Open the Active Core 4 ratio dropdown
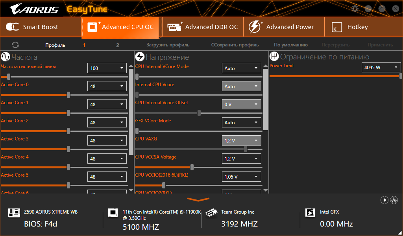 coord(107,159)
